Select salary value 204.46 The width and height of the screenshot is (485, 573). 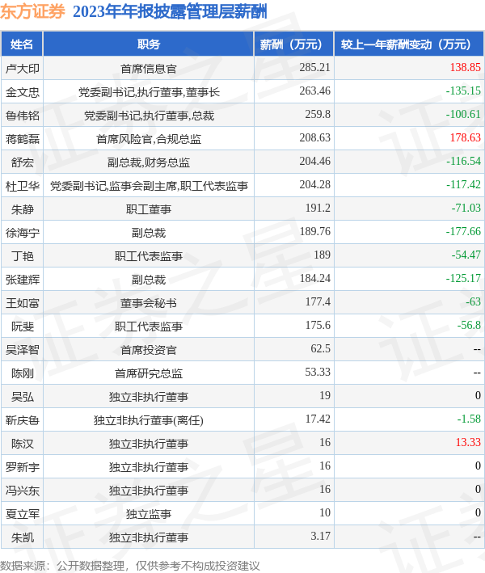(314, 161)
